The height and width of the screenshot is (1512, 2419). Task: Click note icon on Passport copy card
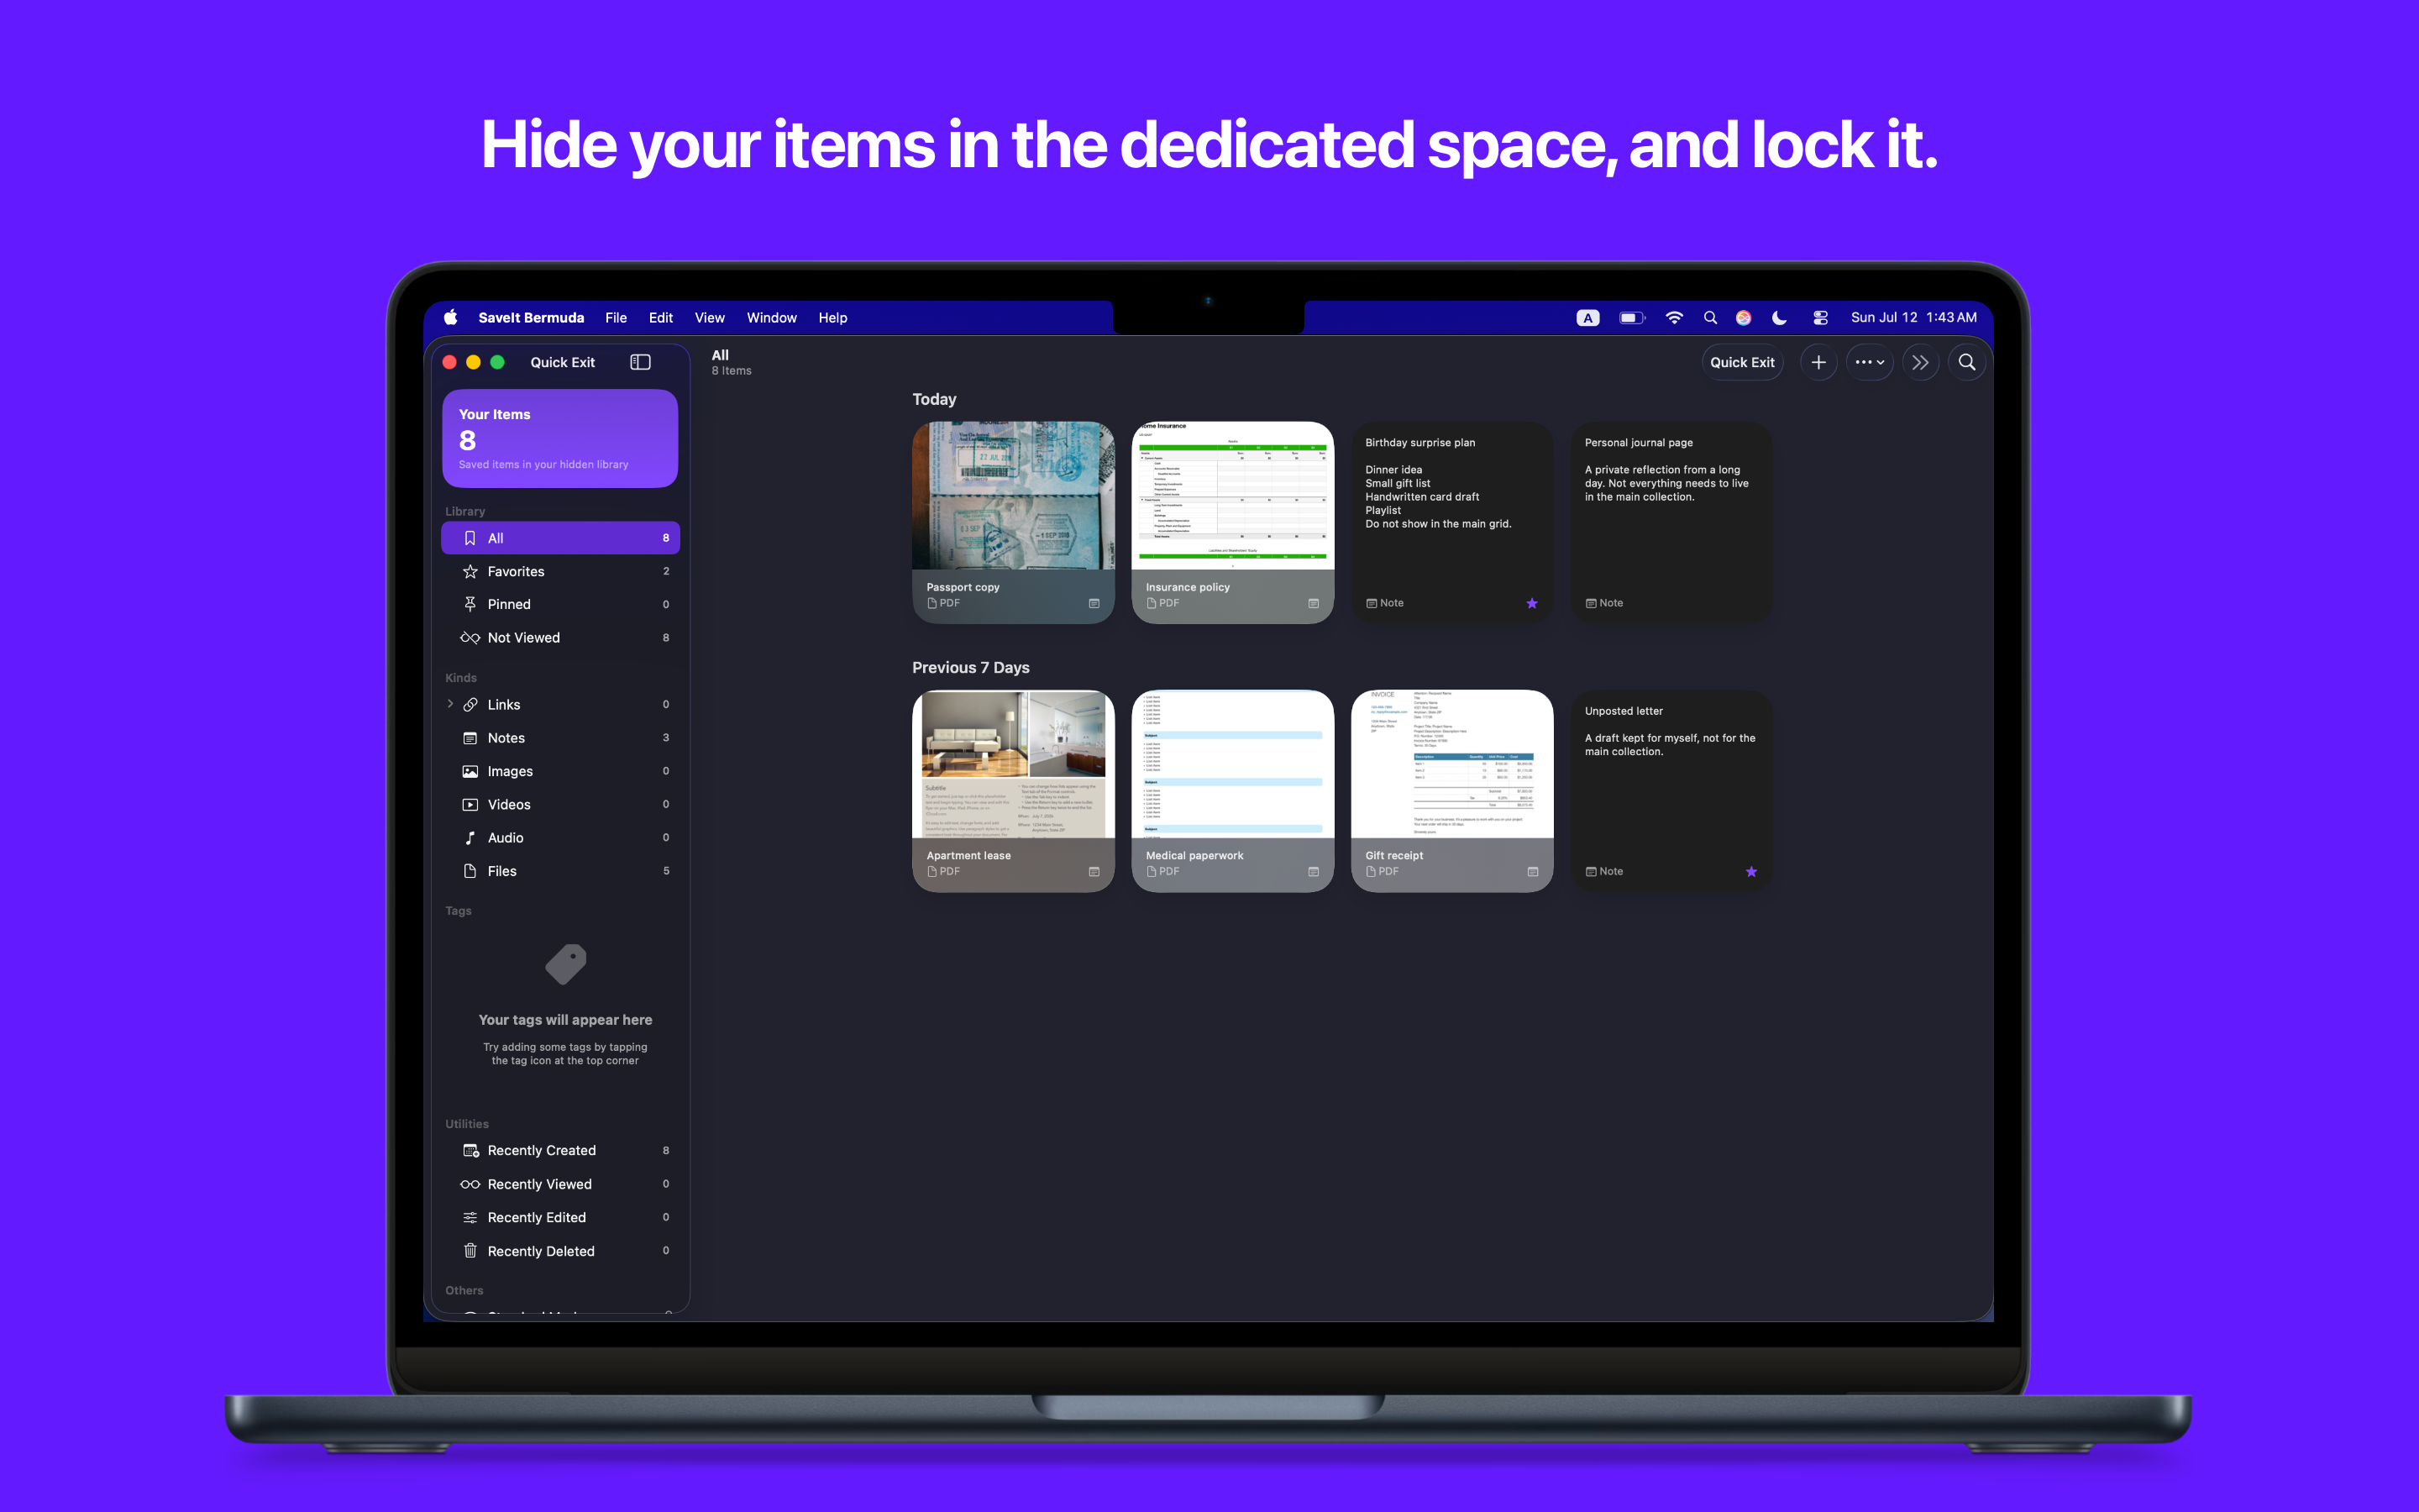click(1094, 603)
